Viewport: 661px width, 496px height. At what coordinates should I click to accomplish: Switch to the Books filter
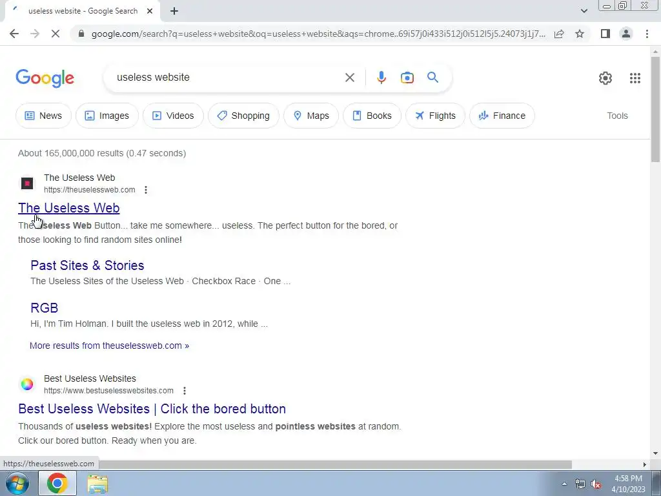372,116
